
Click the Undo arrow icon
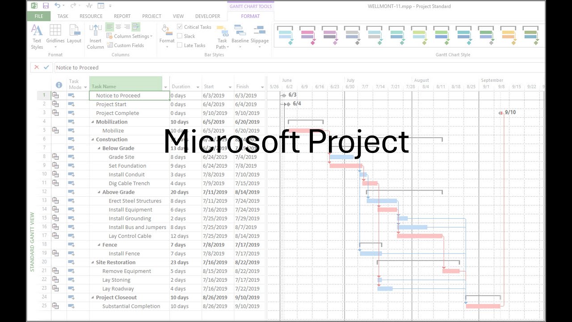coord(58,6)
